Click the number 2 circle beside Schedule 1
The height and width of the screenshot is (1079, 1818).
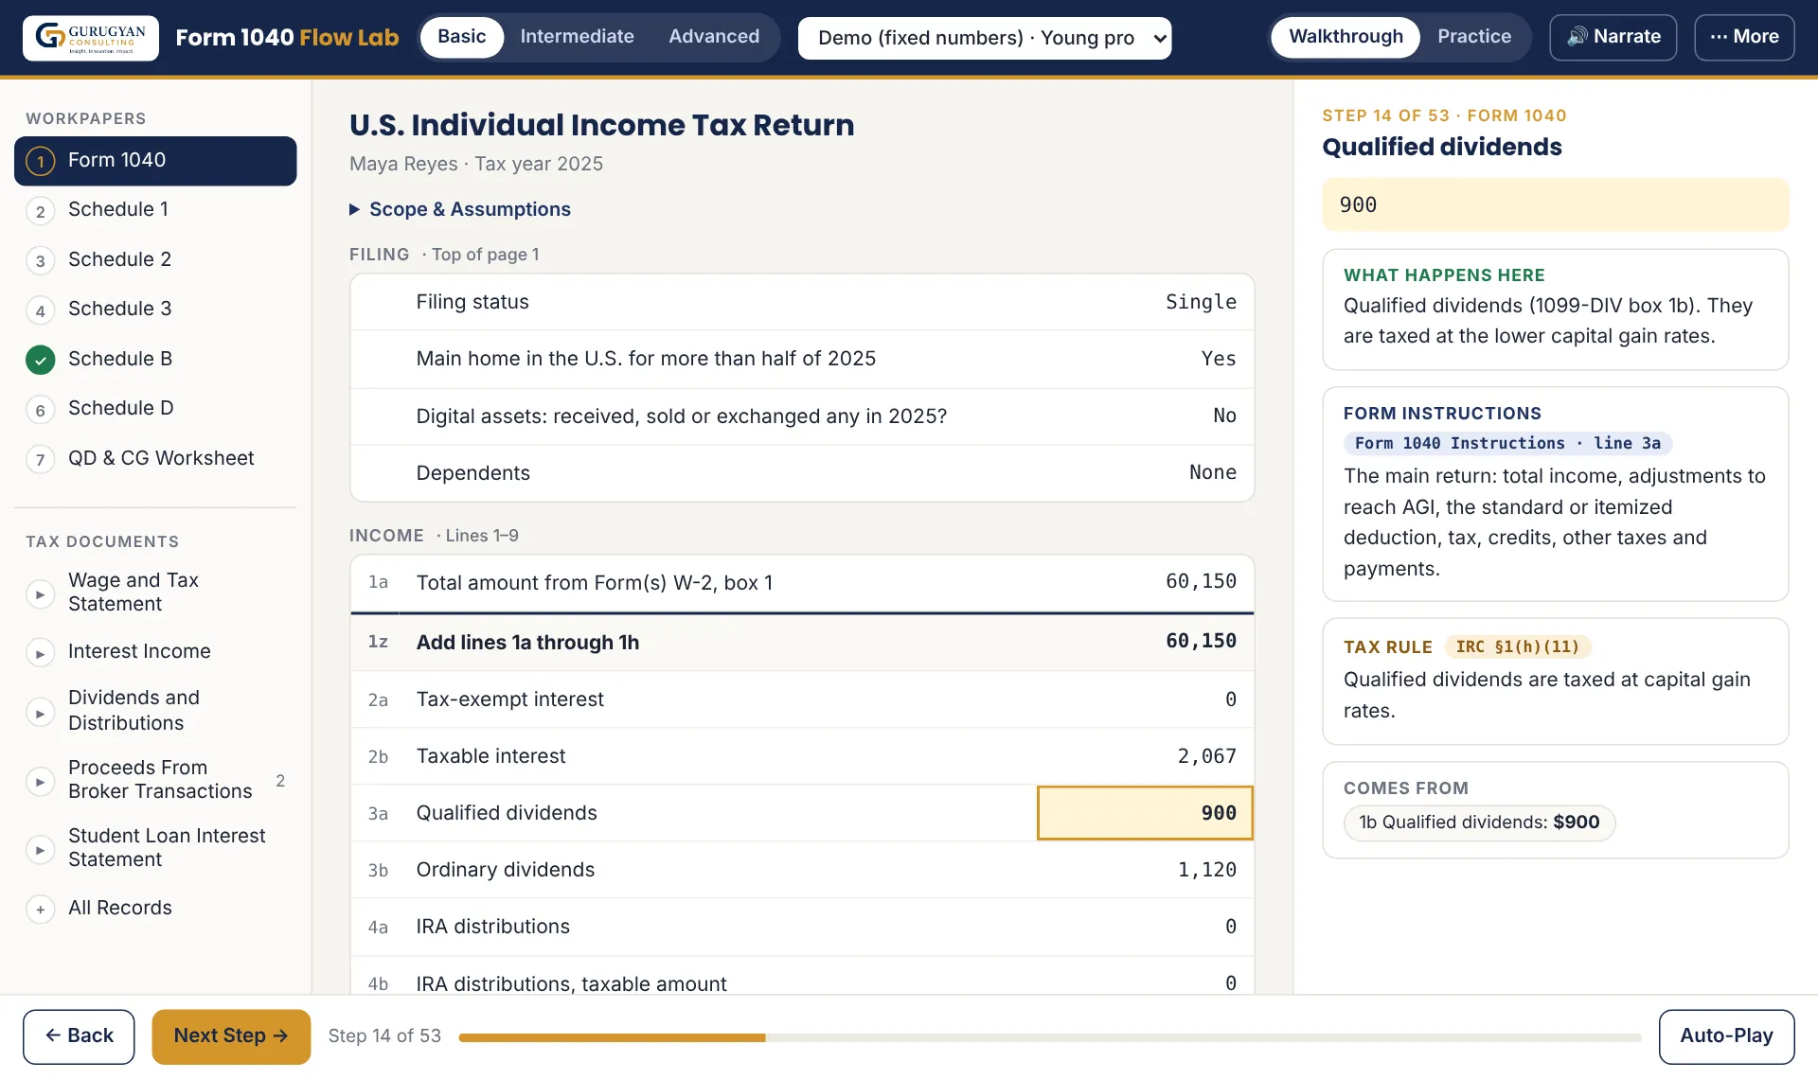pyautogui.click(x=40, y=211)
